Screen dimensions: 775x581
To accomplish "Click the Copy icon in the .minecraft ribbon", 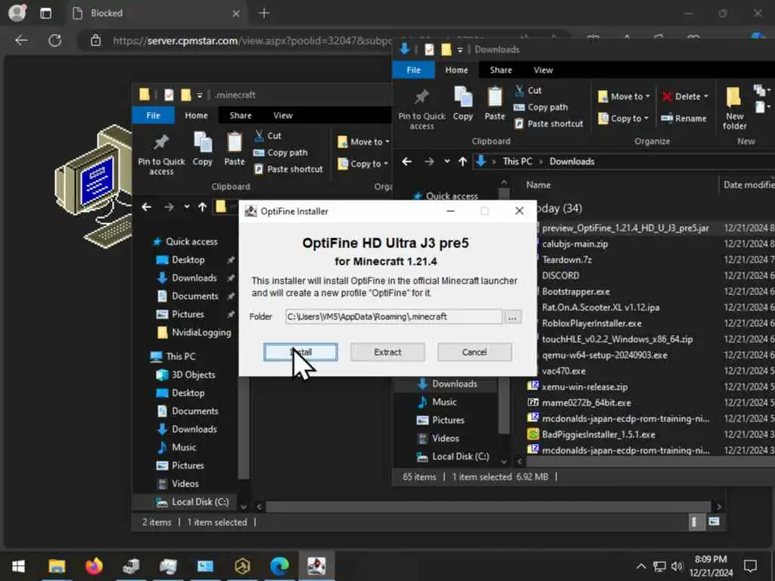I will point(202,149).
